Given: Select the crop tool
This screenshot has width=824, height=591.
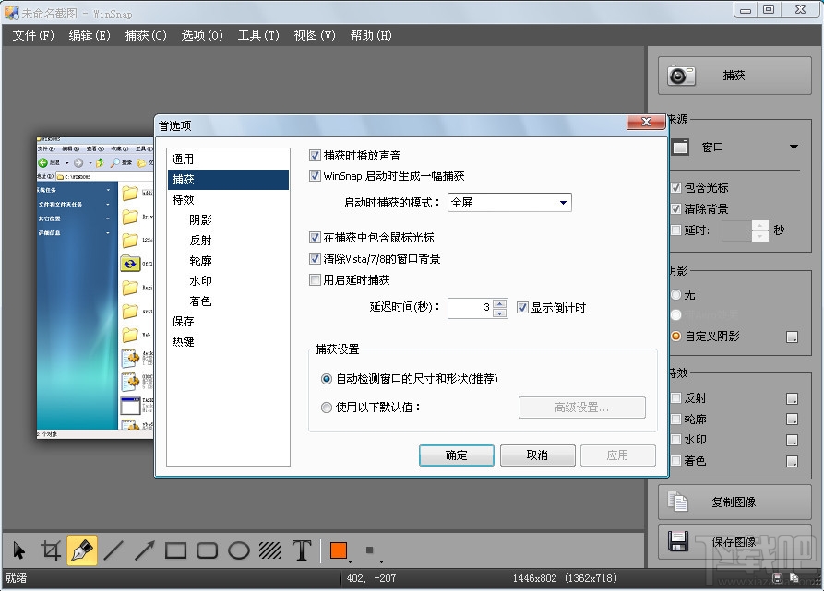Looking at the screenshot, I should (x=52, y=550).
